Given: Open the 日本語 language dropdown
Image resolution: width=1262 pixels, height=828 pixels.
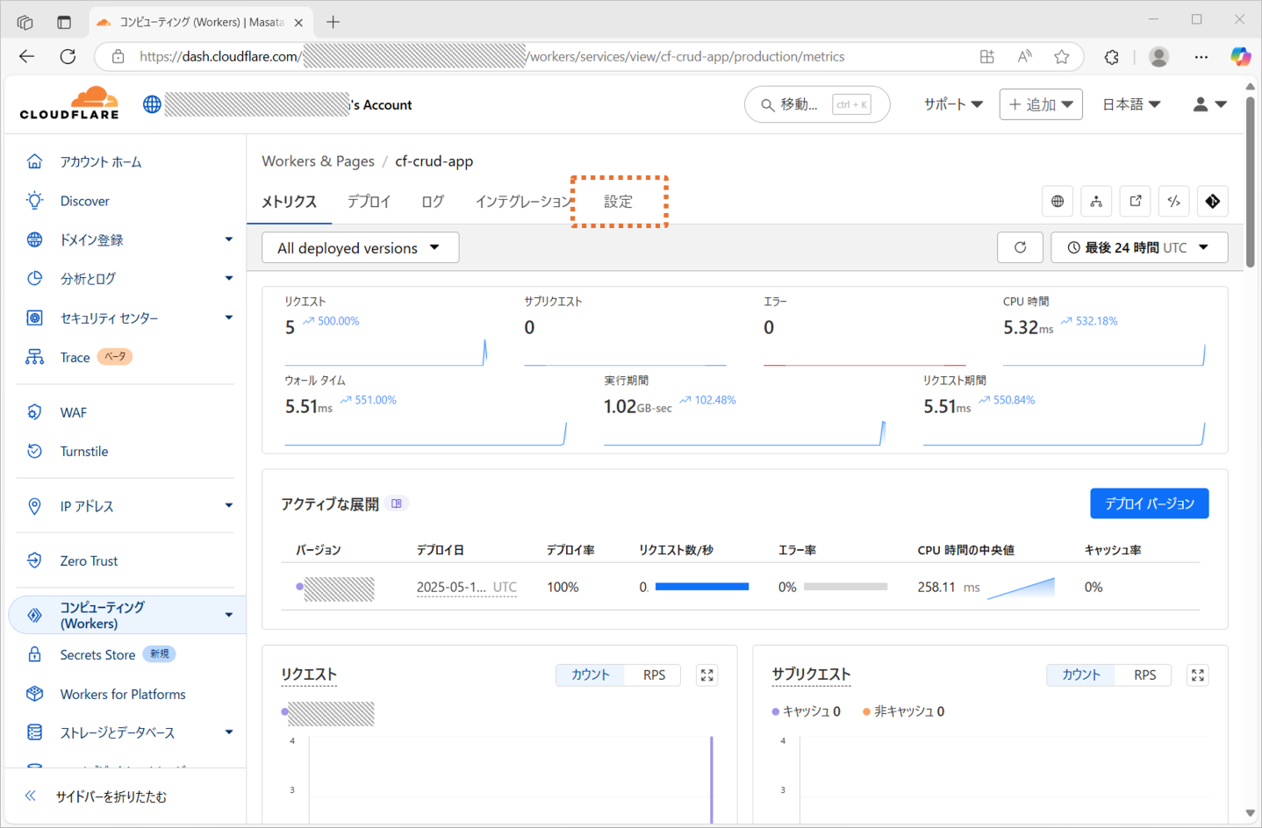Looking at the screenshot, I should point(1131,104).
